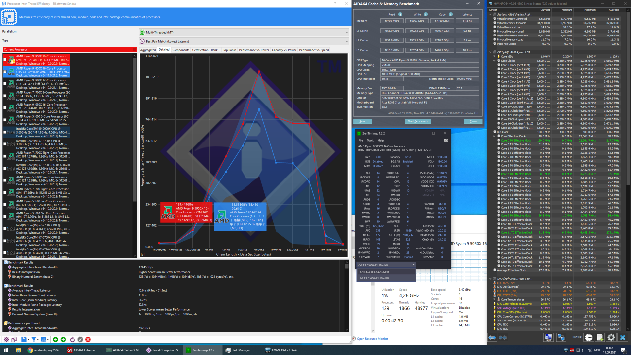This screenshot has height=355, width=631.
Task: Open the Tools menu in ZenTimings
Action: pos(370,141)
